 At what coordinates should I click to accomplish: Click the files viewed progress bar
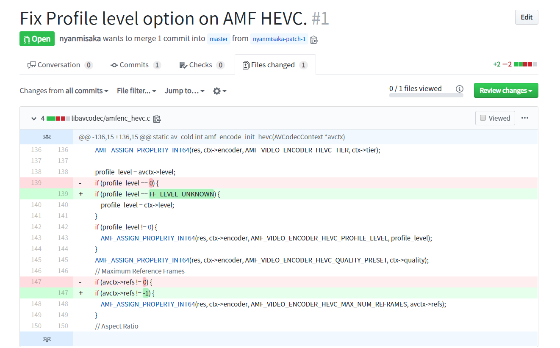click(x=426, y=95)
